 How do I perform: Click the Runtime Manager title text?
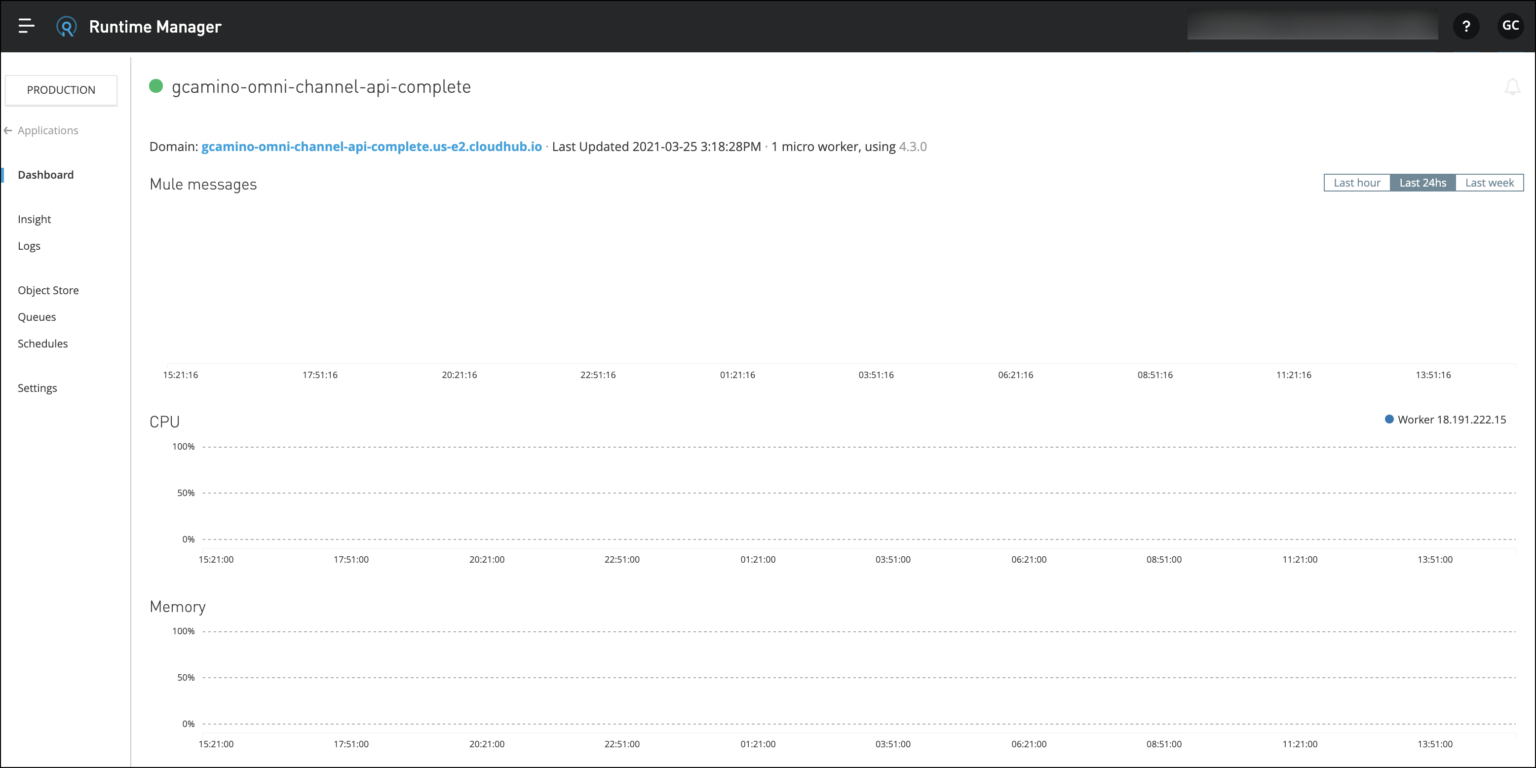(x=155, y=27)
